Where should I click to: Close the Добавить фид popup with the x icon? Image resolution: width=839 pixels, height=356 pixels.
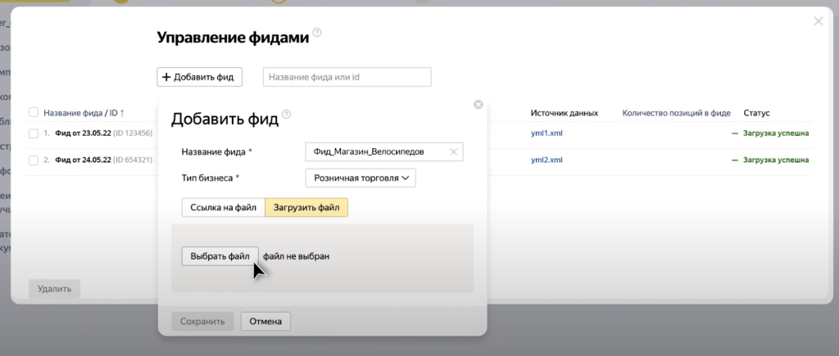click(478, 105)
